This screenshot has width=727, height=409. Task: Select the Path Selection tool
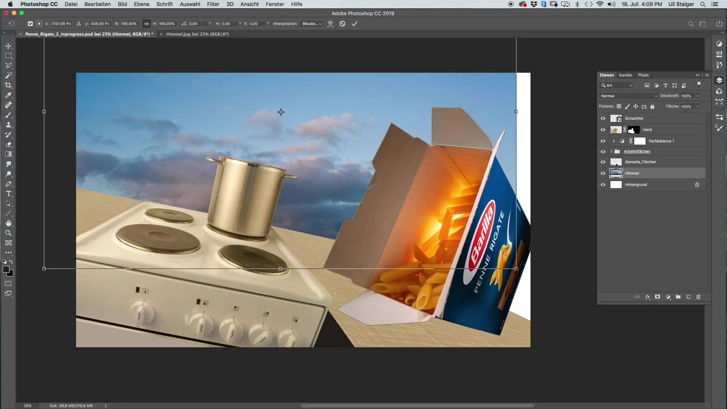8,203
